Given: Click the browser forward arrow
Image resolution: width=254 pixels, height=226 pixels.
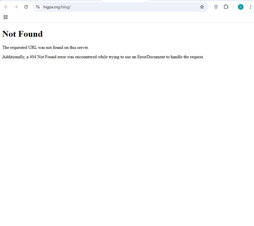Looking at the screenshot, I should tap(16, 7).
